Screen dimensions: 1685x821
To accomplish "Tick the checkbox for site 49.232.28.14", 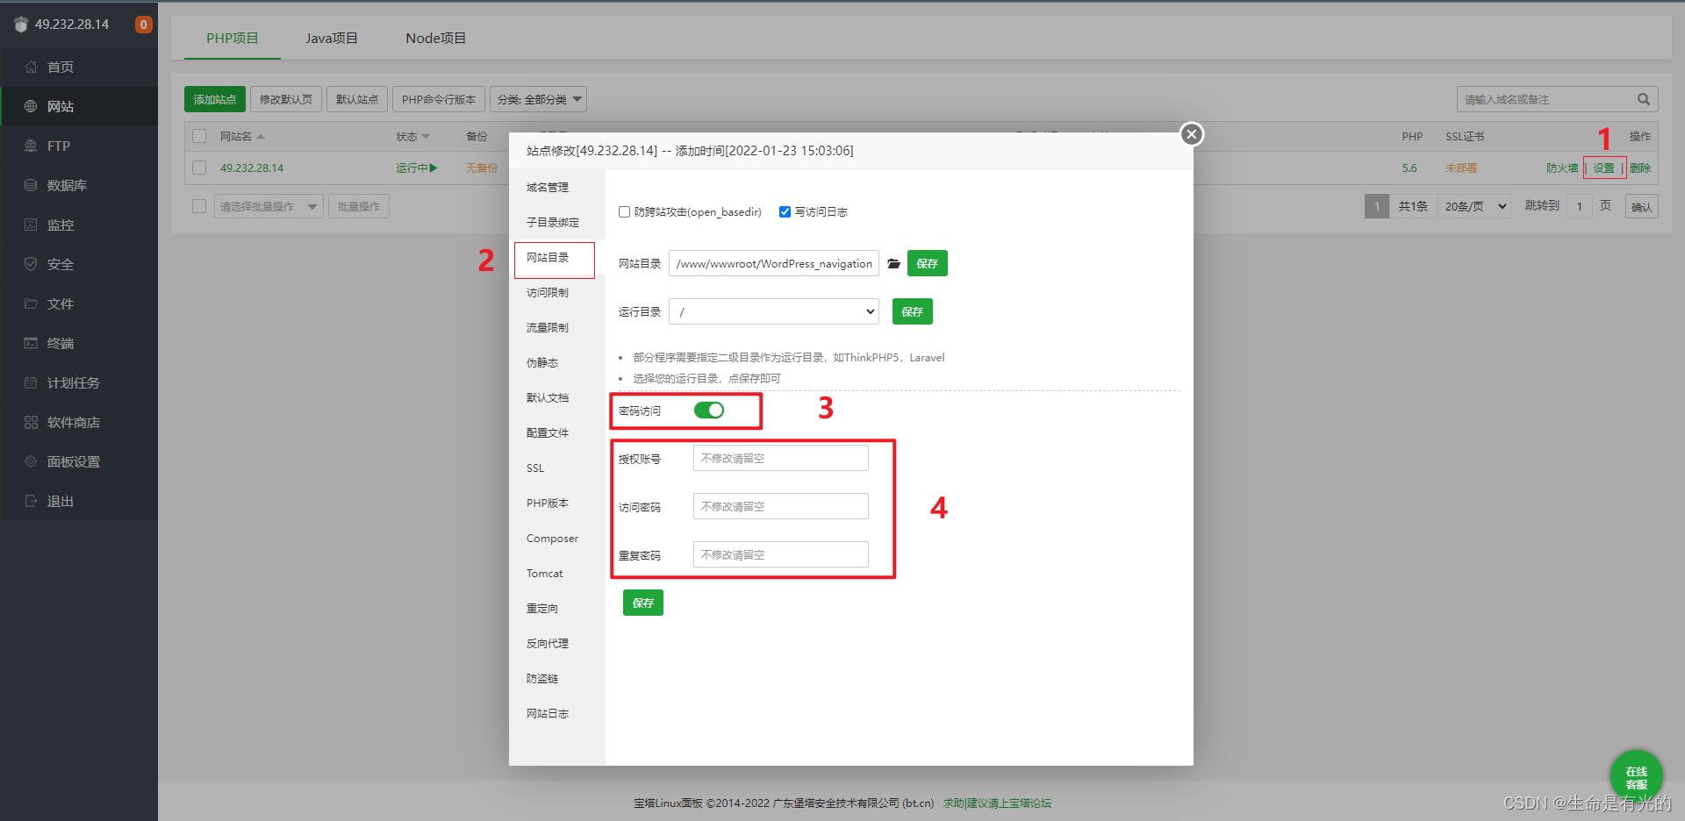I will [x=199, y=168].
